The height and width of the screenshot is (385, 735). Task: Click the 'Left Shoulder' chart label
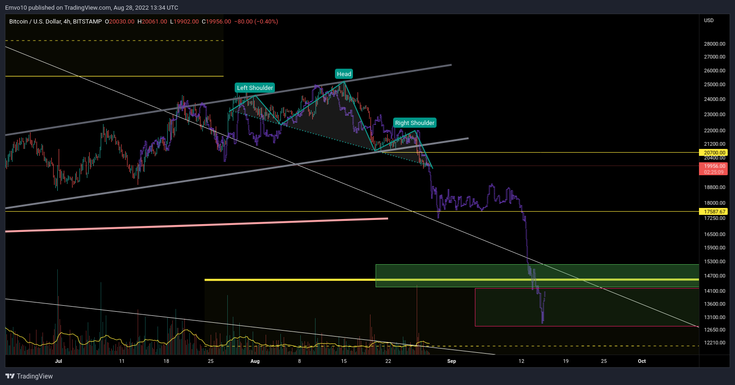(255, 88)
